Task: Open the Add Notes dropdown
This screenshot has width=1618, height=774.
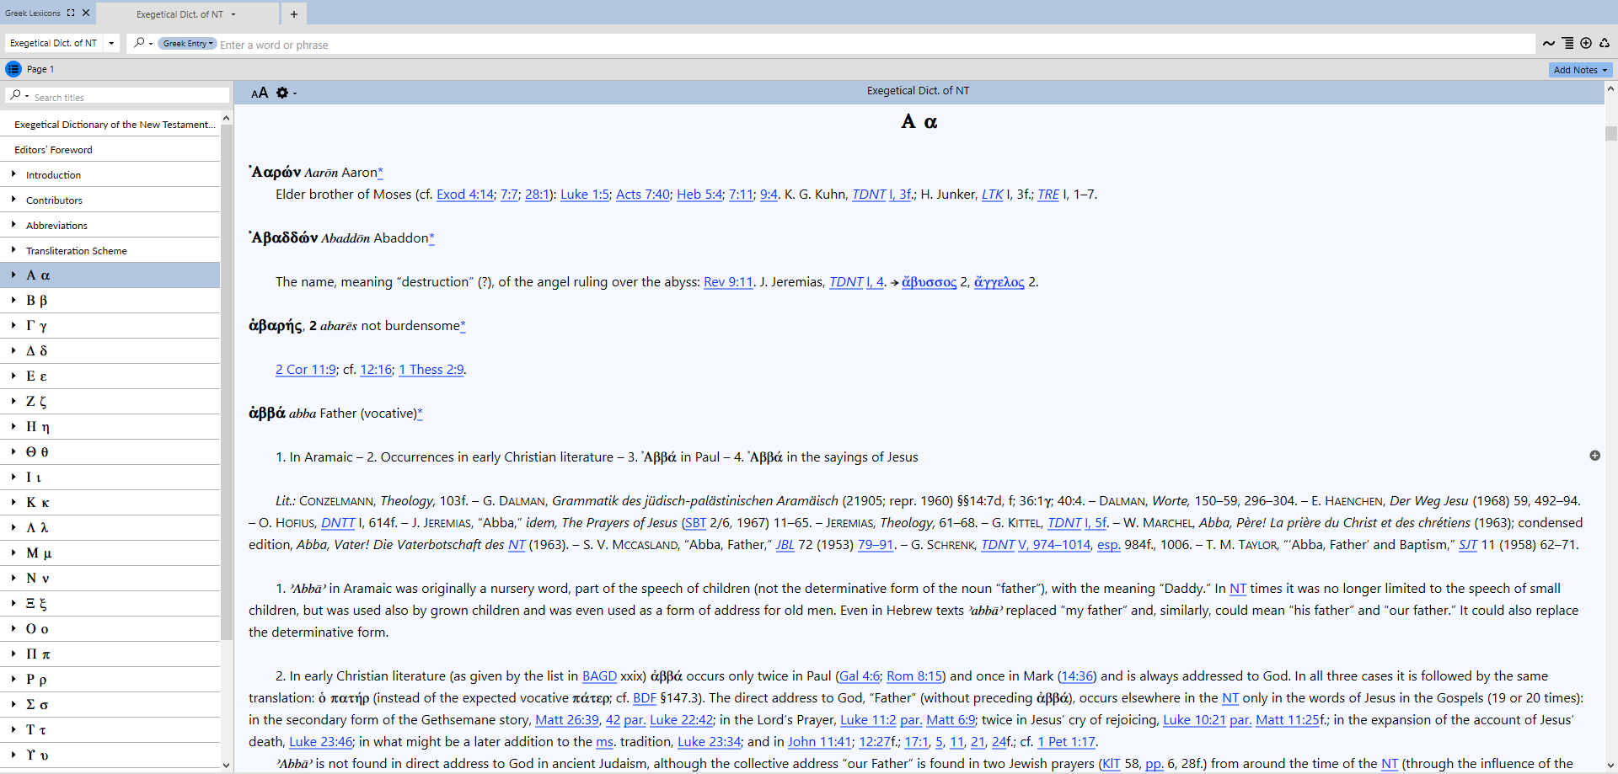Action: pyautogui.click(x=1580, y=70)
